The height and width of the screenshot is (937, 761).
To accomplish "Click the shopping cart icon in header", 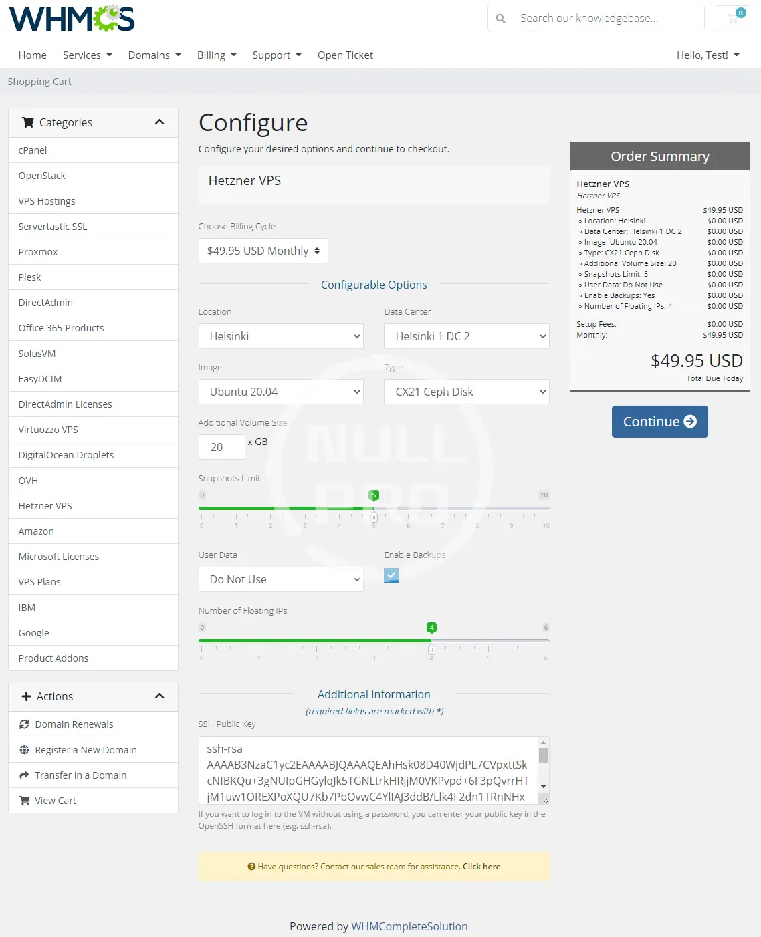I will (x=732, y=19).
